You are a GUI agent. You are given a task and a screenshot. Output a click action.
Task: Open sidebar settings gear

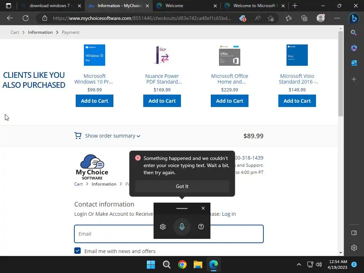tap(354, 248)
